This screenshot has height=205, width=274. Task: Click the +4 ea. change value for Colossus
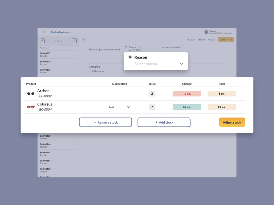pyautogui.click(x=187, y=107)
